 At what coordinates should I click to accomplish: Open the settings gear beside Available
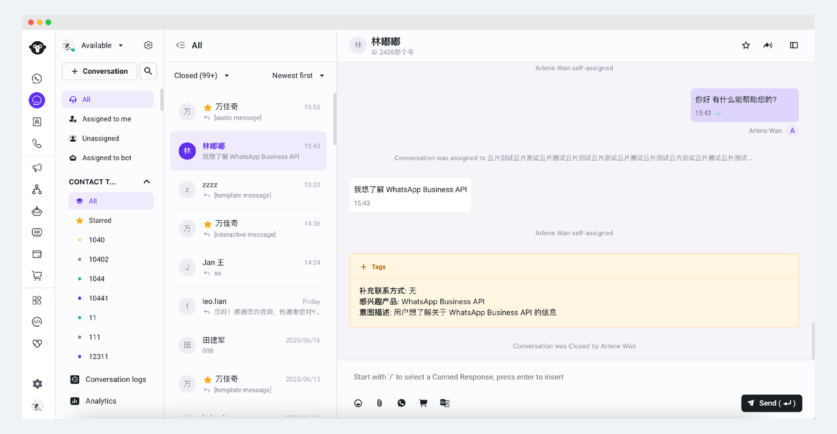pyautogui.click(x=148, y=45)
